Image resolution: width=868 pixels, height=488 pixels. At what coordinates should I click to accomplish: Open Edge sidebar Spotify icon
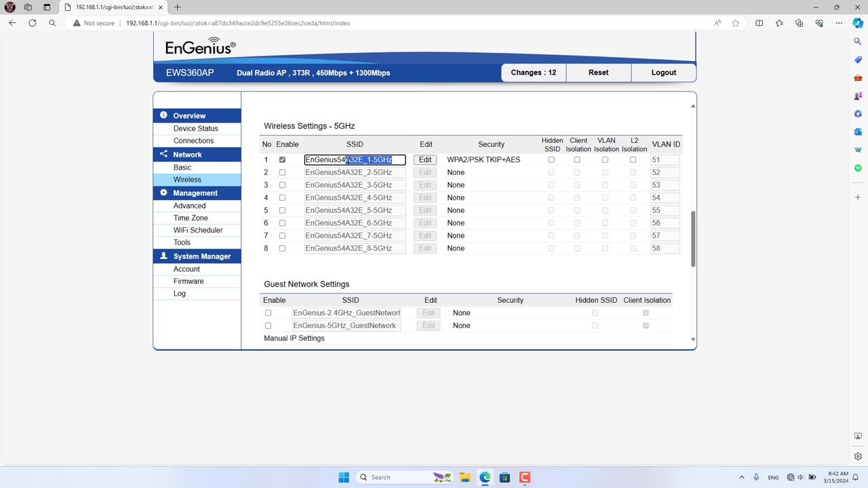click(x=858, y=167)
